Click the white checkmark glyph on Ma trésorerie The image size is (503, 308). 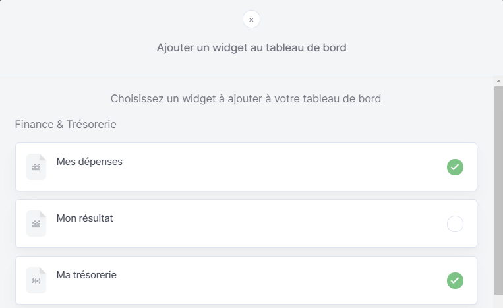[455, 281]
